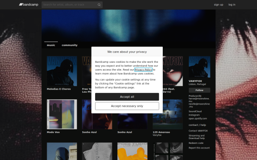
Task: Open the hooded figure album cover
Action: pyautogui.click(x=62, y=151)
